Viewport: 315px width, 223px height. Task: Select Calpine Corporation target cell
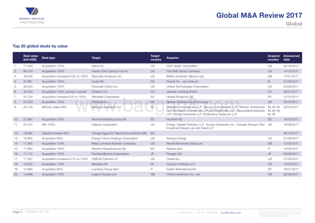(104, 125)
